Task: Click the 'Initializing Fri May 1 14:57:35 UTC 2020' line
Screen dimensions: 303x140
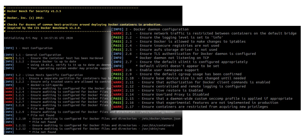Action: click(38, 38)
